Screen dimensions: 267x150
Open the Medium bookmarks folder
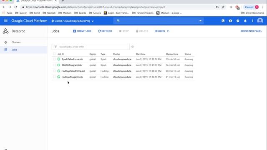[65, 13]
